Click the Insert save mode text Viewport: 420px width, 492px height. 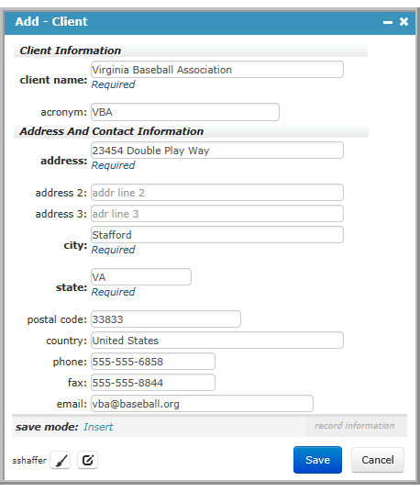[98, 427]
